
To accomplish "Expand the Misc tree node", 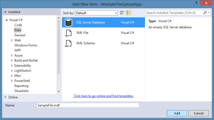I will [x=12, y=76].
